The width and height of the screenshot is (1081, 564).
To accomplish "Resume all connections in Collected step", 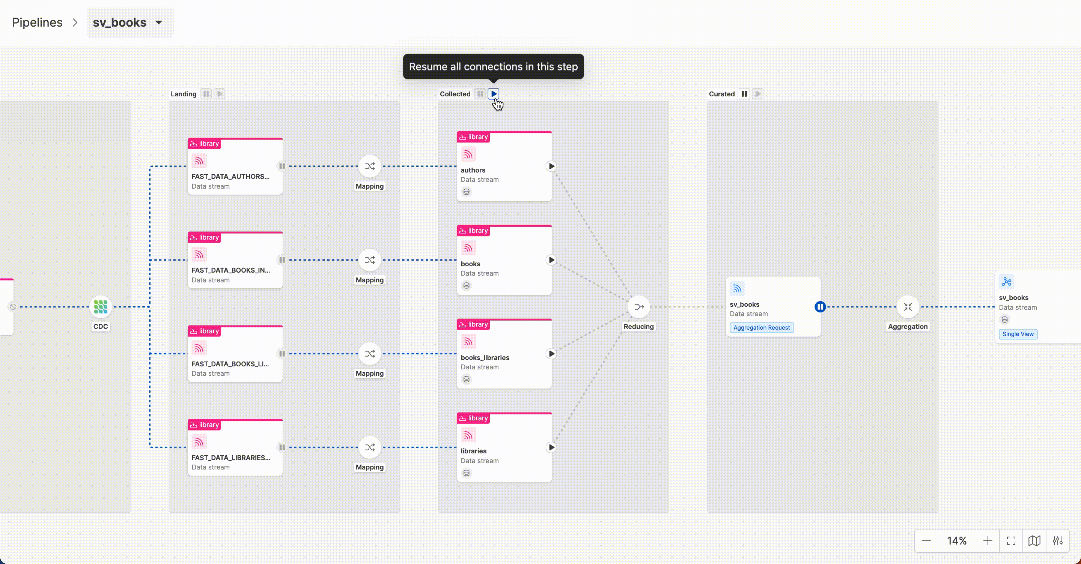I will tap(494, 94).
